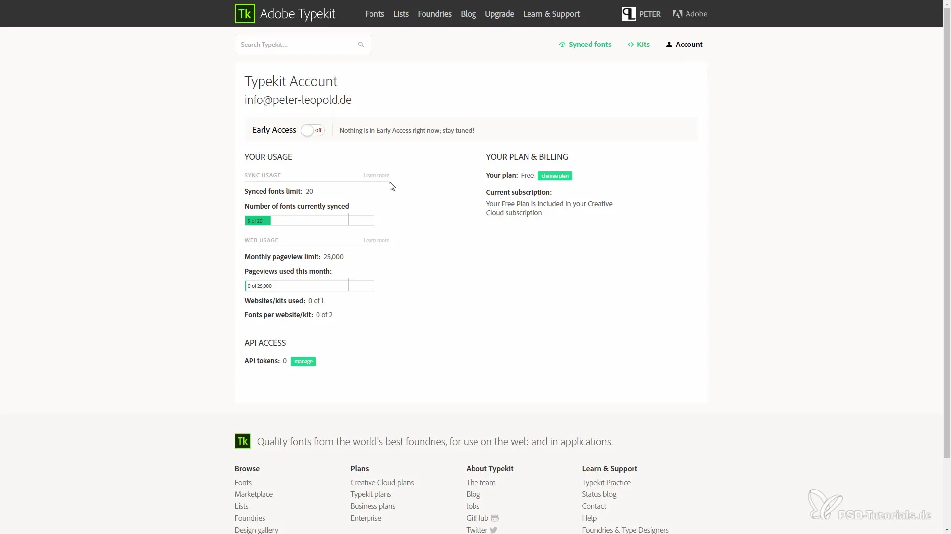Image resolution: width=951 pixels, height=534 pixels.
Task: Click the Adobe Typekit title text
Action: pos(298,14)
